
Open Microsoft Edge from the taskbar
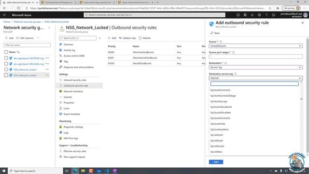[x=75, y=171]
